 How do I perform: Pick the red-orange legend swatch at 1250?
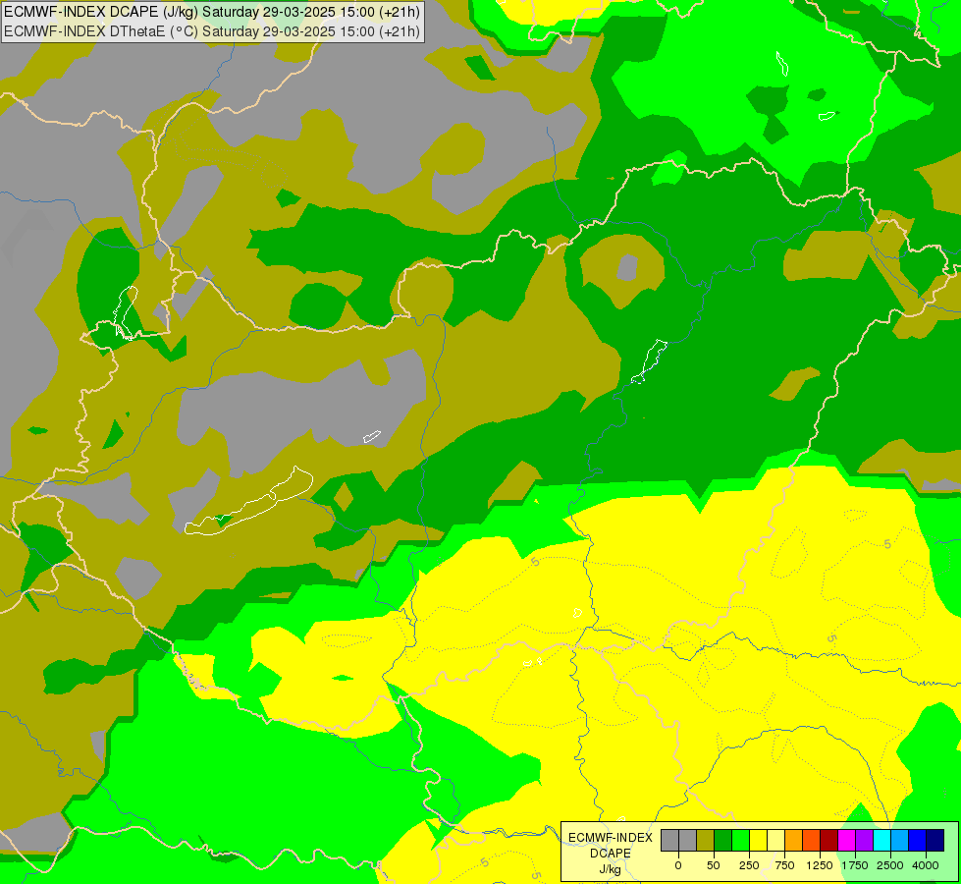tap(812, 840)
